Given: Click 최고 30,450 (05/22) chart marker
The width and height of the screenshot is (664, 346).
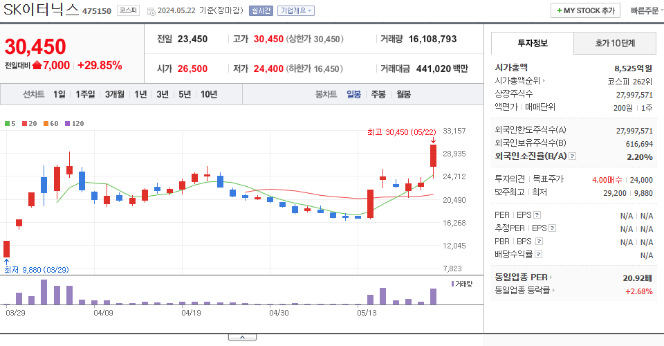Looking at the screenshot, I should tap(401, 133).
